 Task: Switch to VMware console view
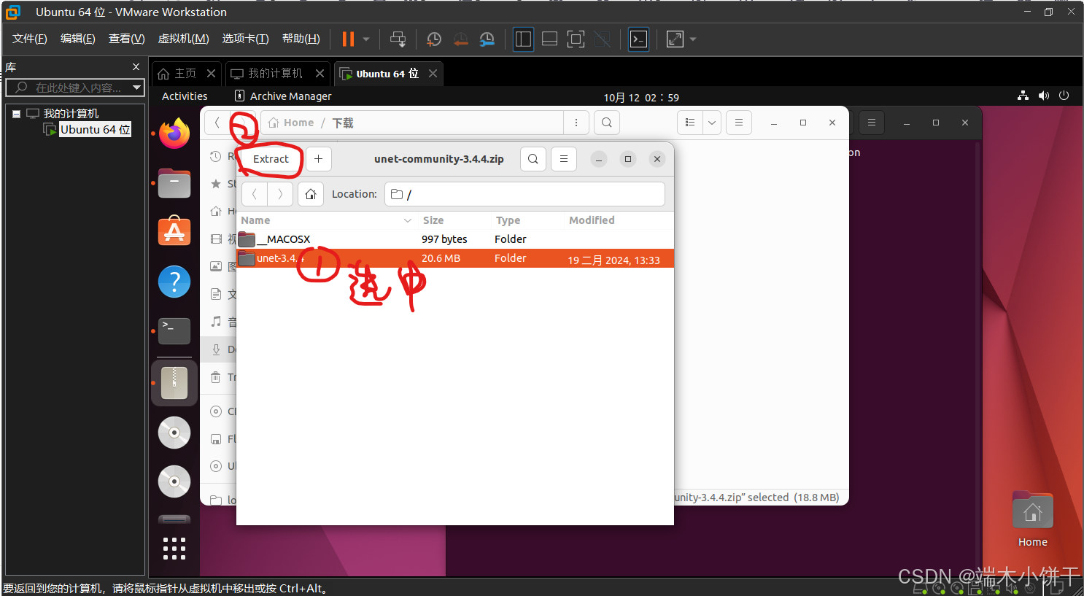(638, 39)
